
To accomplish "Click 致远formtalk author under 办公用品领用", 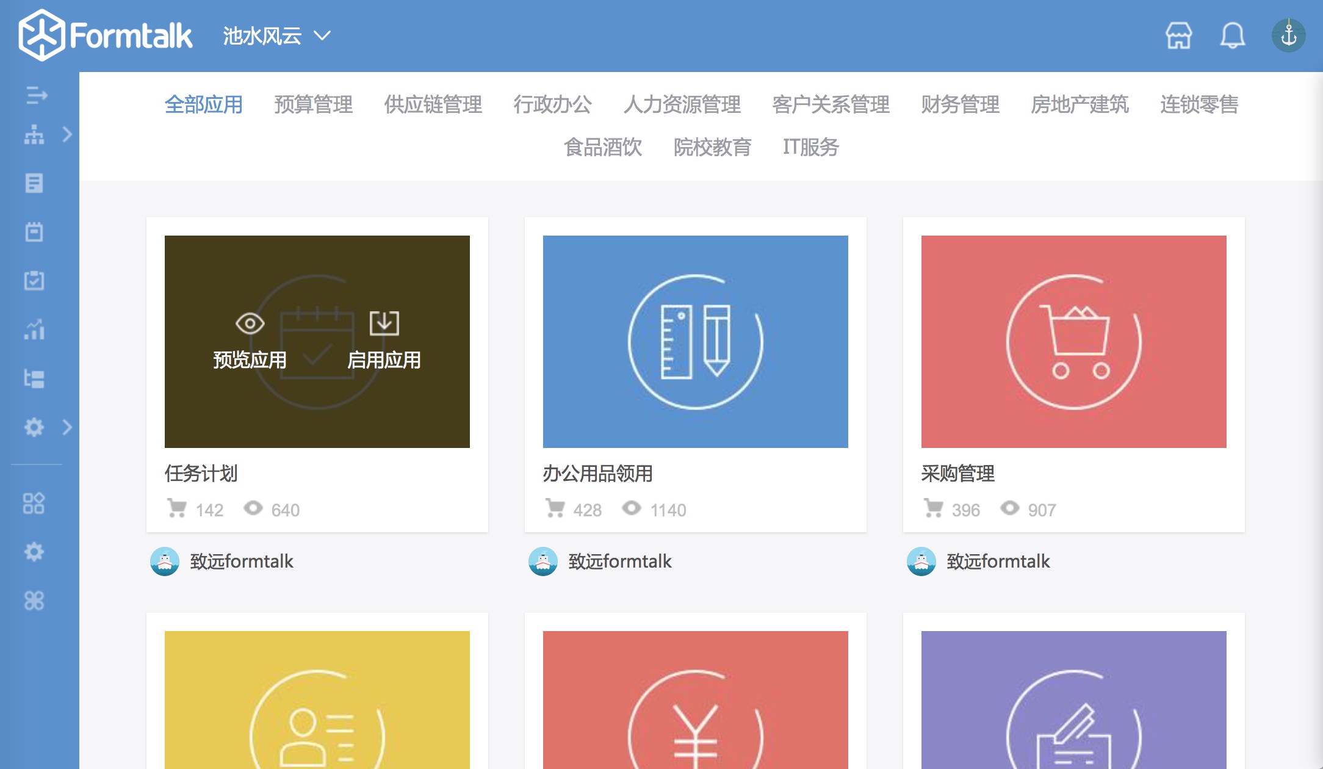I will [620, 561].
